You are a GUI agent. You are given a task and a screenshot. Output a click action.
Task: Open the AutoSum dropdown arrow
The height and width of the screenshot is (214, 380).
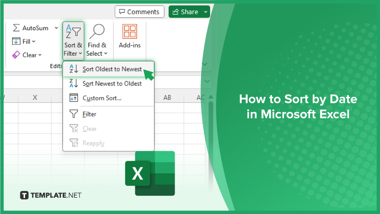tap(57, 28)
